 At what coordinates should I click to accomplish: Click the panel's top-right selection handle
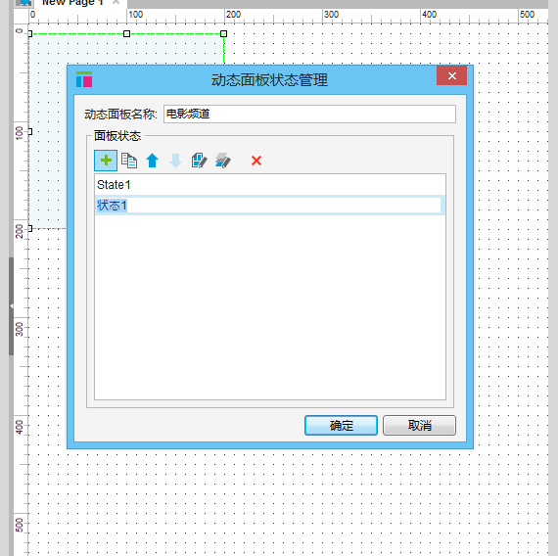click(x=223, y=34)
